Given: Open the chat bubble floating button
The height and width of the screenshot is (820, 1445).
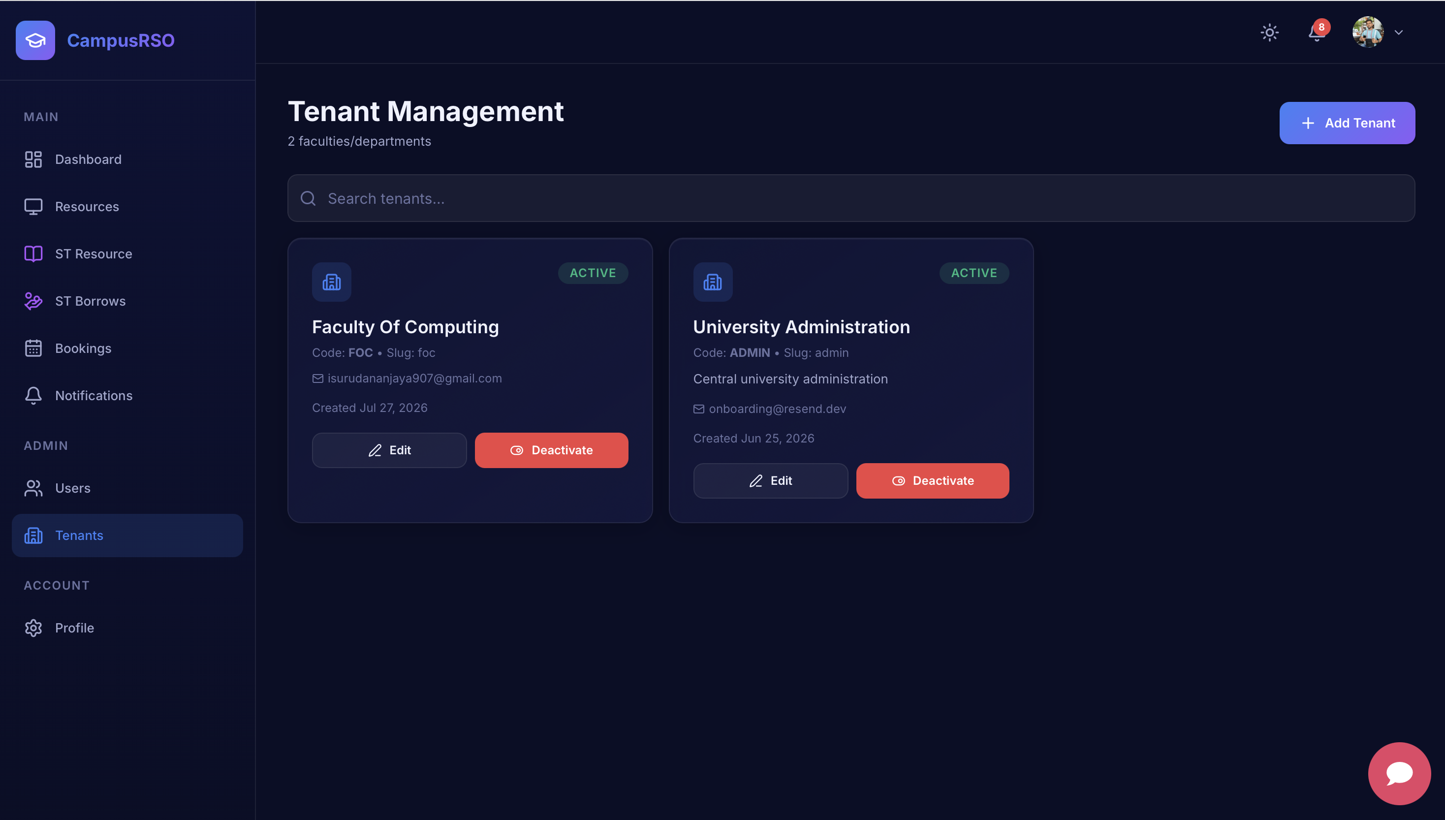Looking at the screenshot, I should tap(1399, 773).
